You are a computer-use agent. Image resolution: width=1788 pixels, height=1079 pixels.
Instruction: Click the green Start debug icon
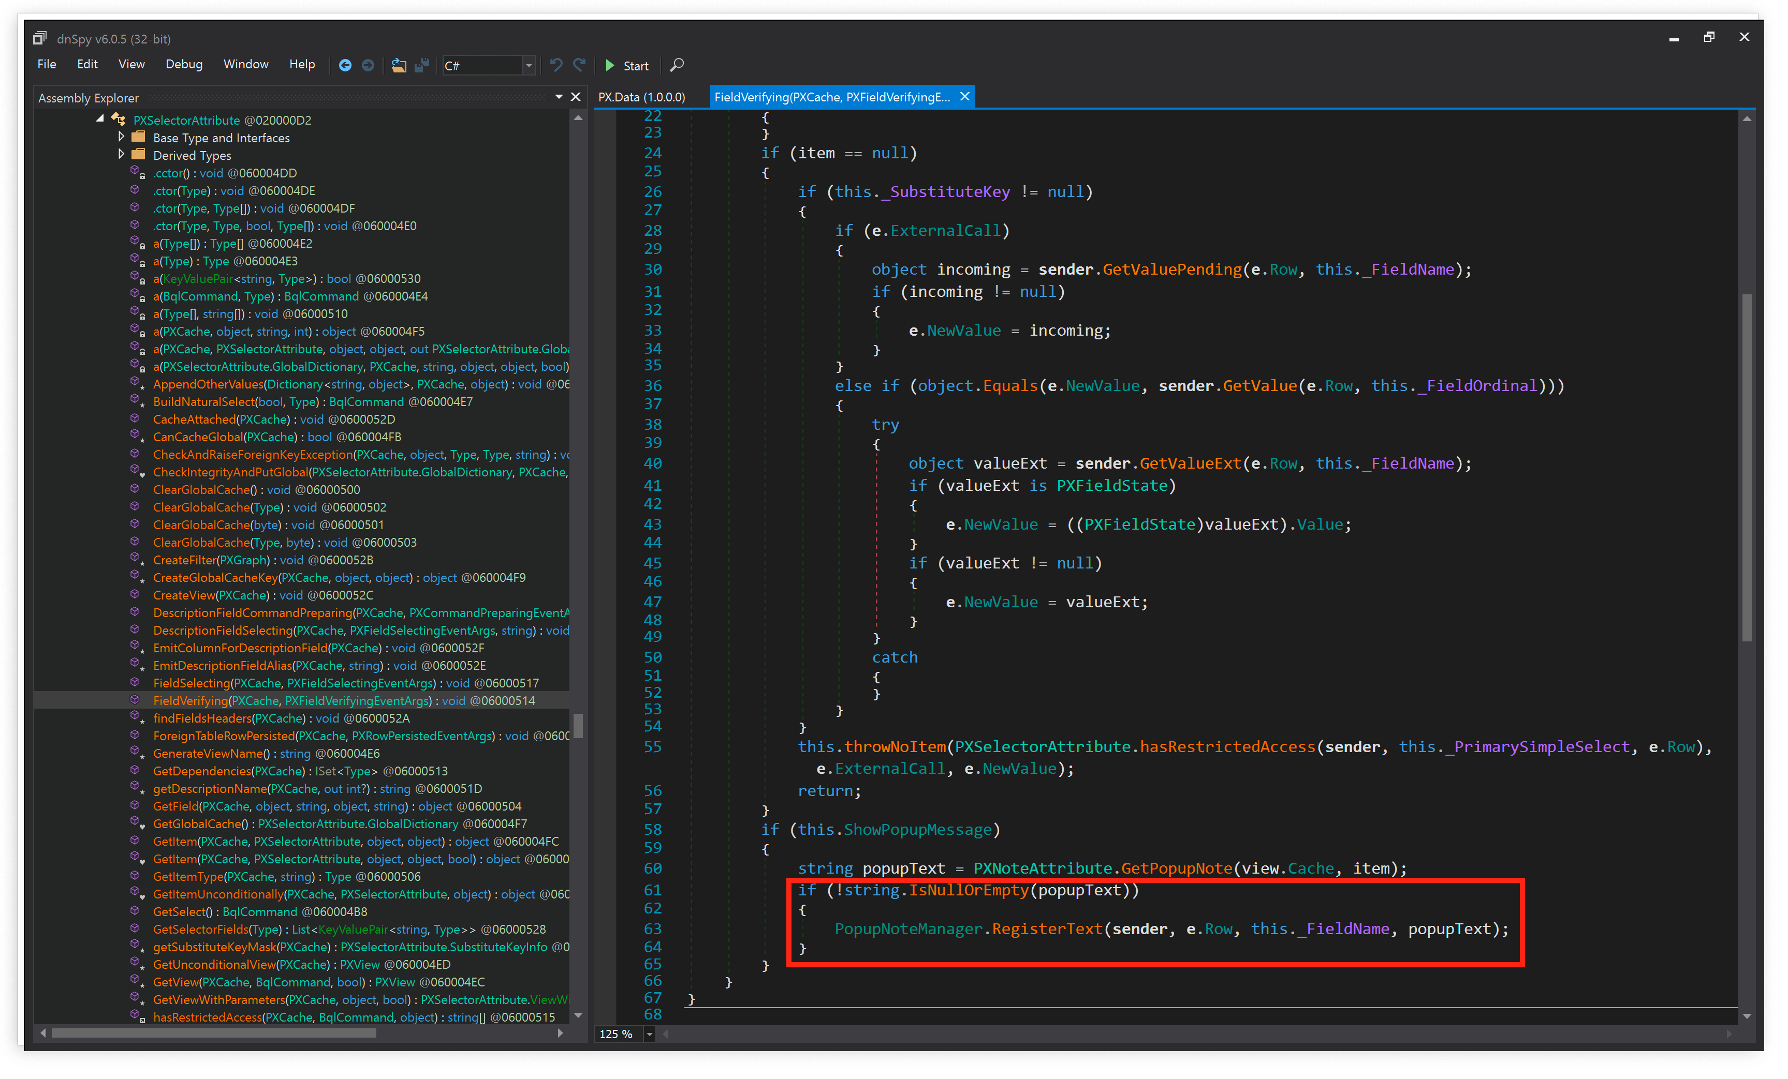coord(610,66)
